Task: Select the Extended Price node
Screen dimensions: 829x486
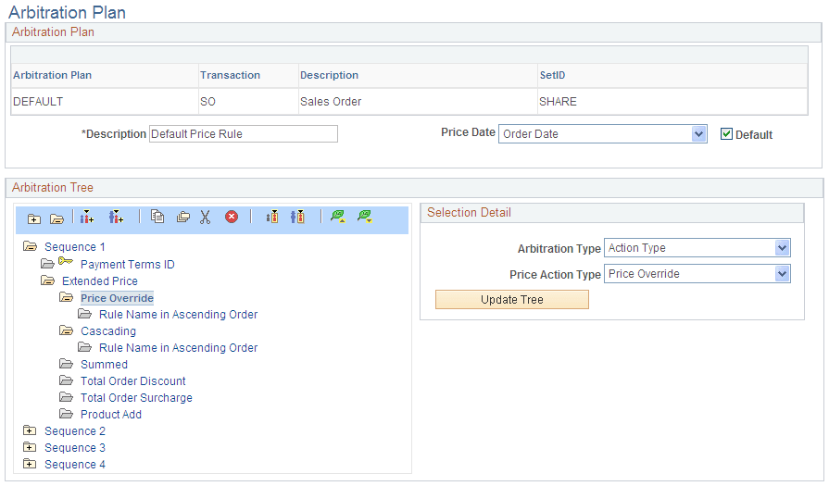Action: click(x=100, y=281)
